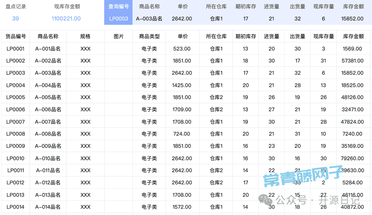
Task: Click stock amount 57381.00
Action: coord(352,61)
